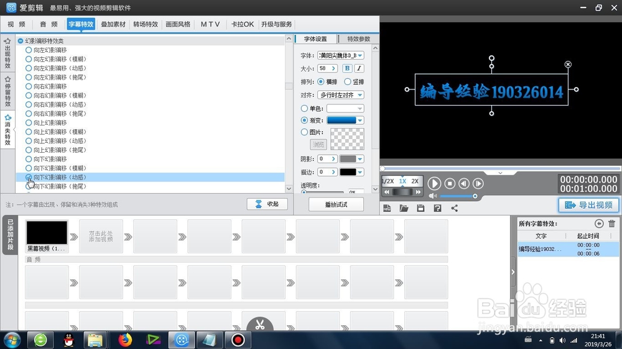The width and height of the screenshot is (622, 349).
Task: Click the Windows Start button
Action: pyautogui.click(x=12, y=340)
